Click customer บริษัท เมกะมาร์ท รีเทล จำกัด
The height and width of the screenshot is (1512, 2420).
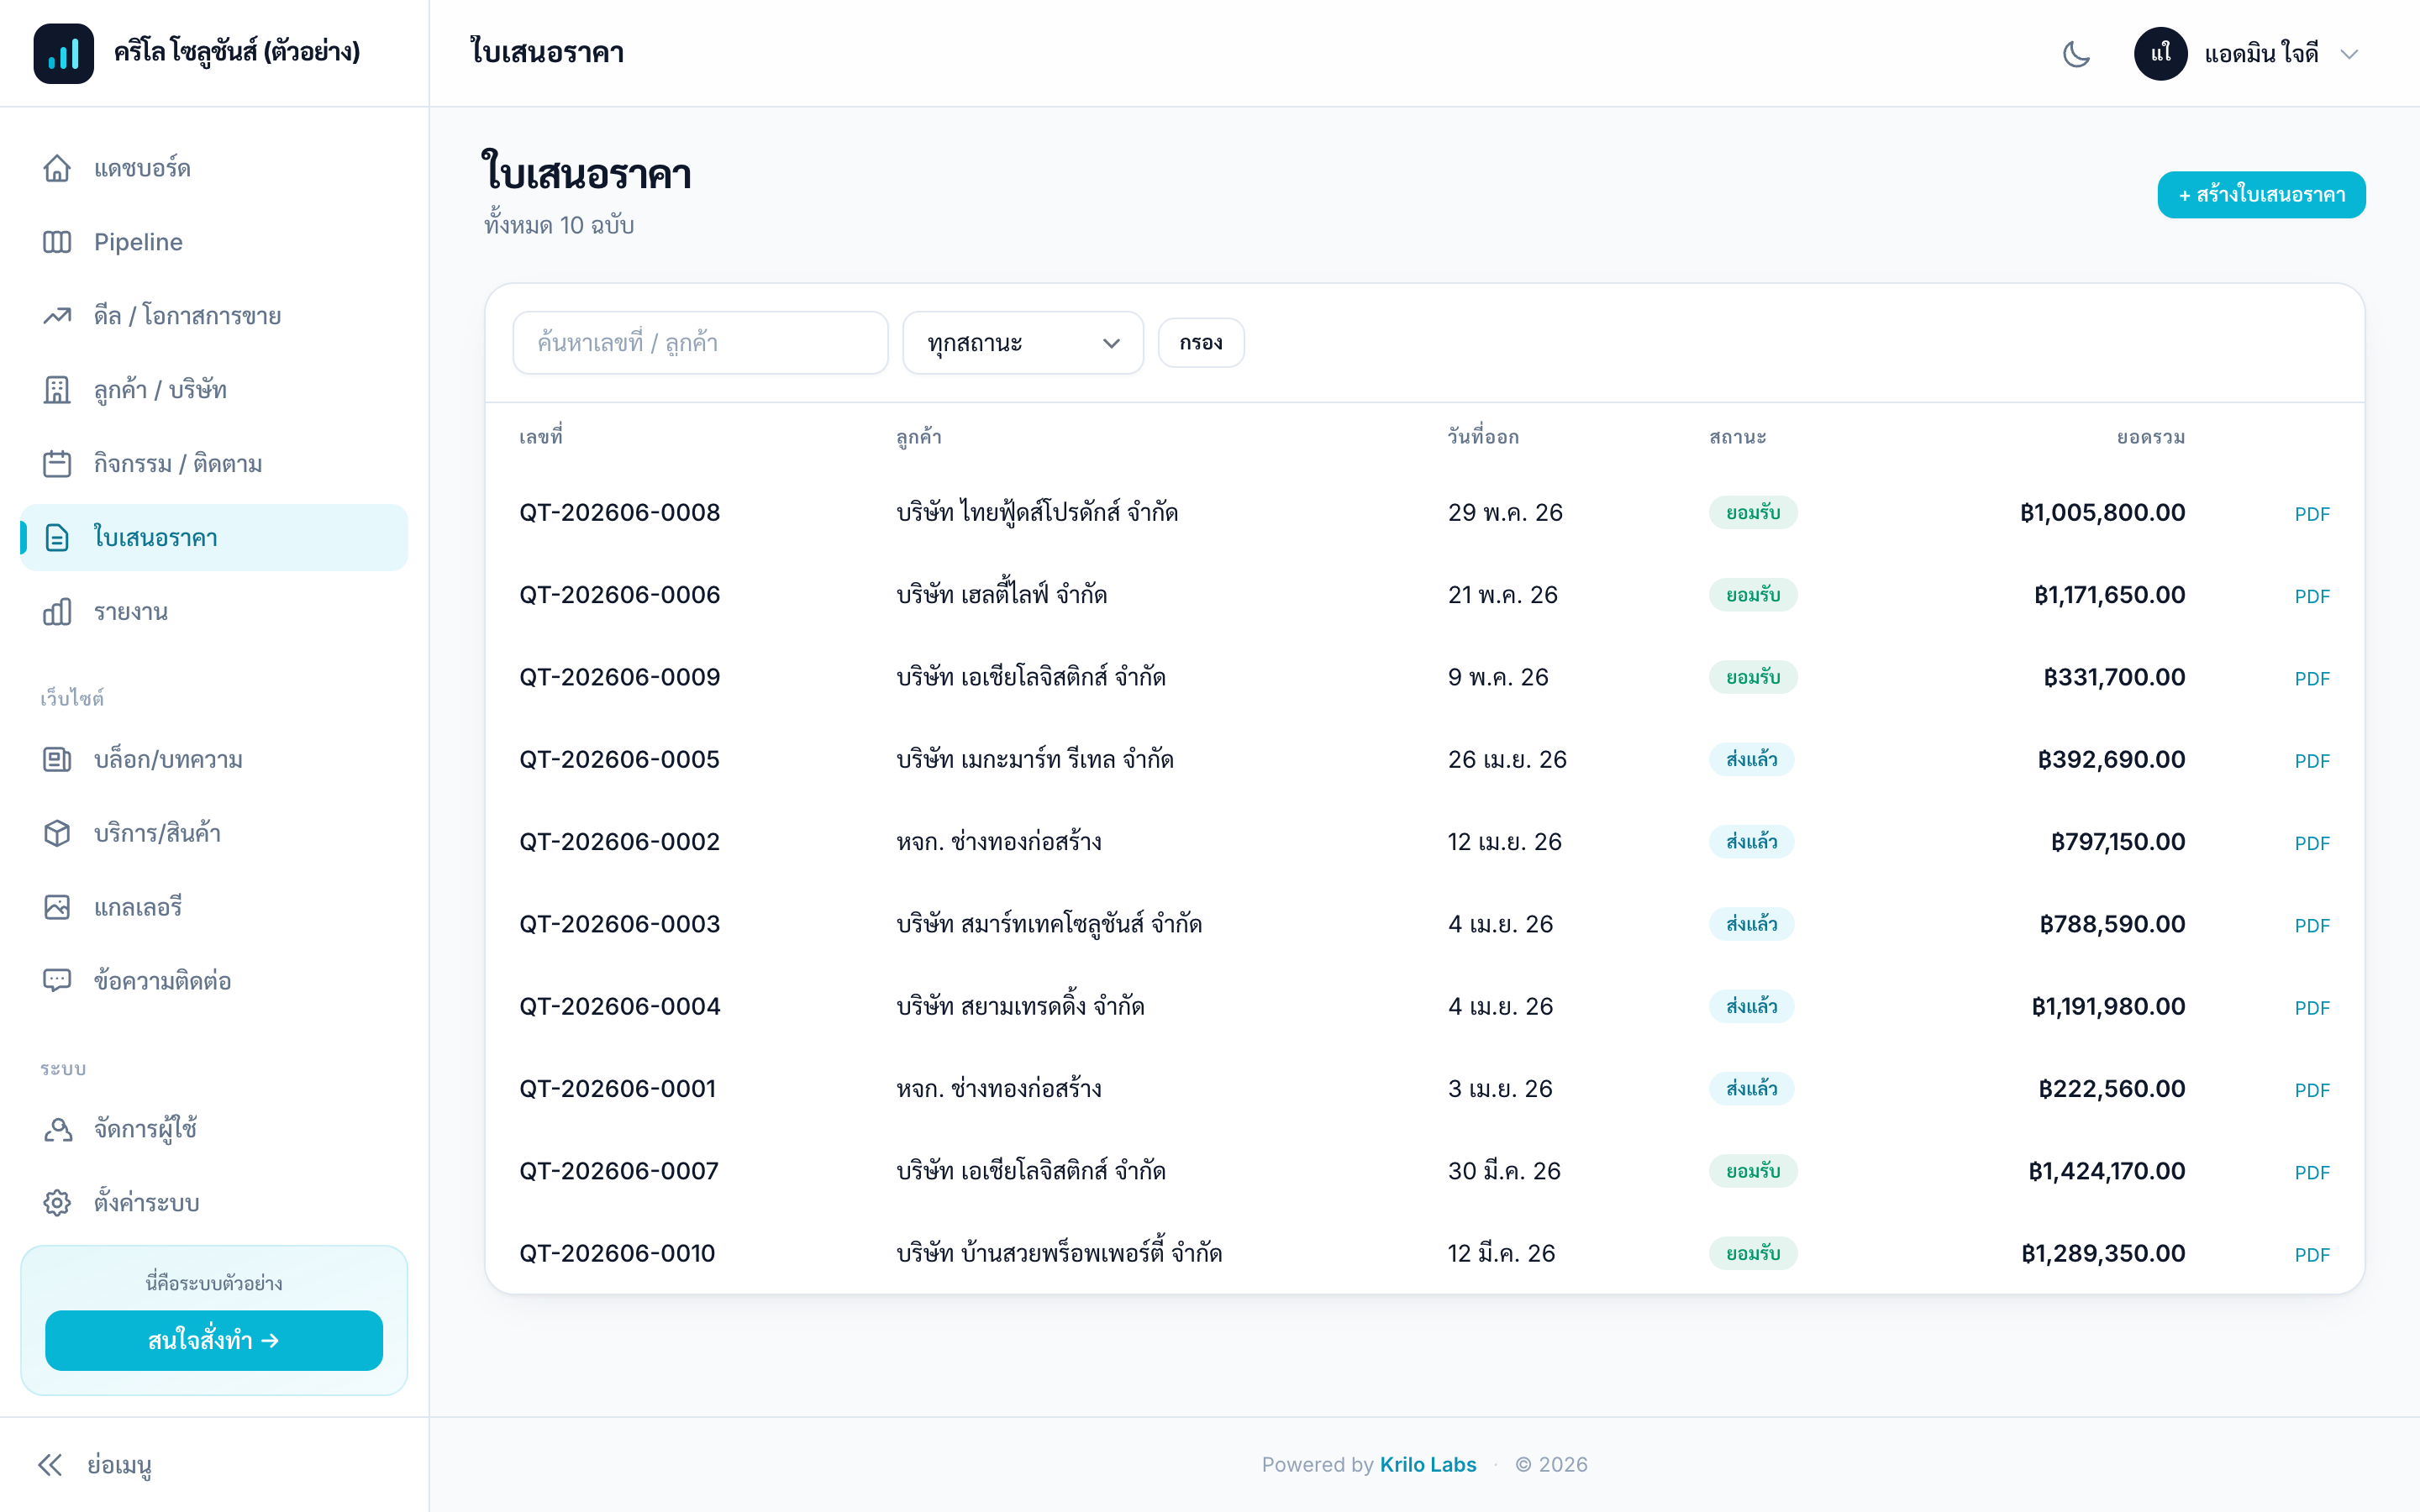pyautogui.click(x=1035, y=760)
